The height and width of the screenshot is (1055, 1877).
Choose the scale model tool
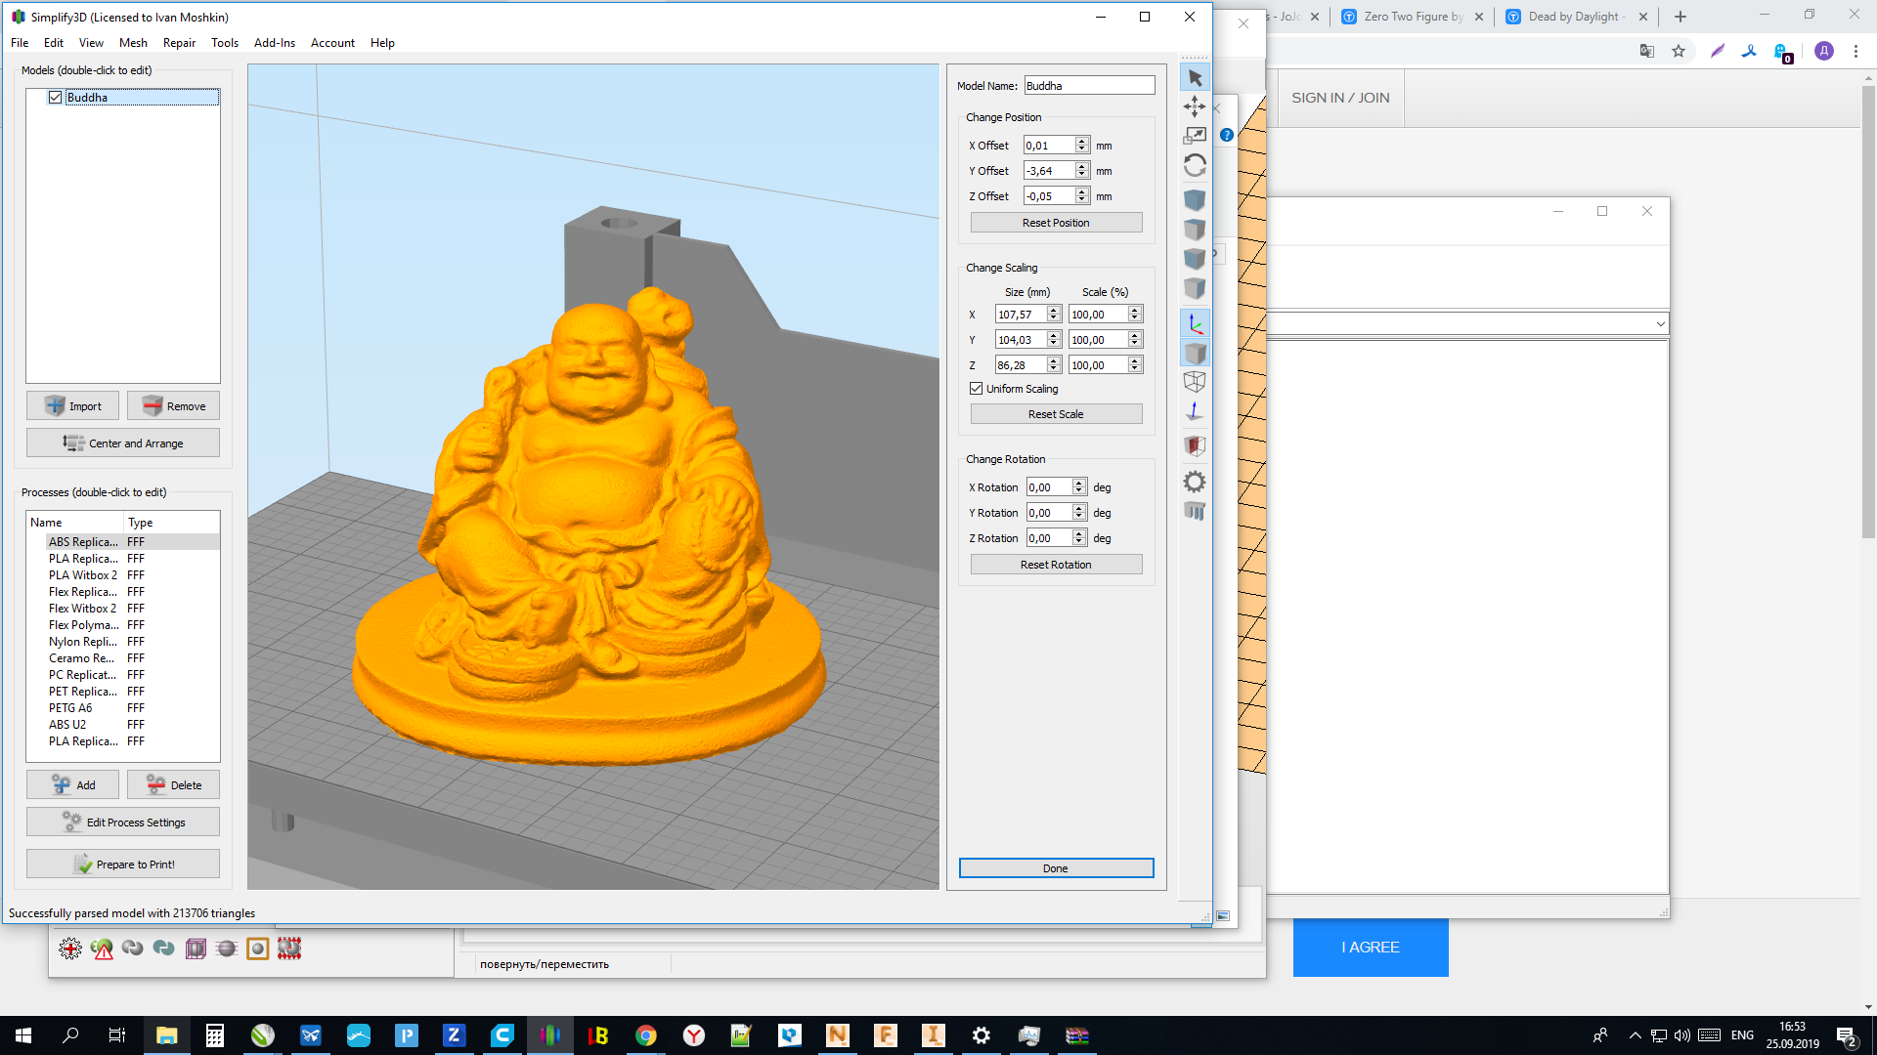(1195, 136)
